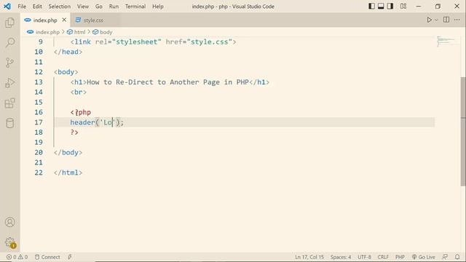Open errors and warnings Problems indicator
This screenshot has width=466, height=262.
17,257
